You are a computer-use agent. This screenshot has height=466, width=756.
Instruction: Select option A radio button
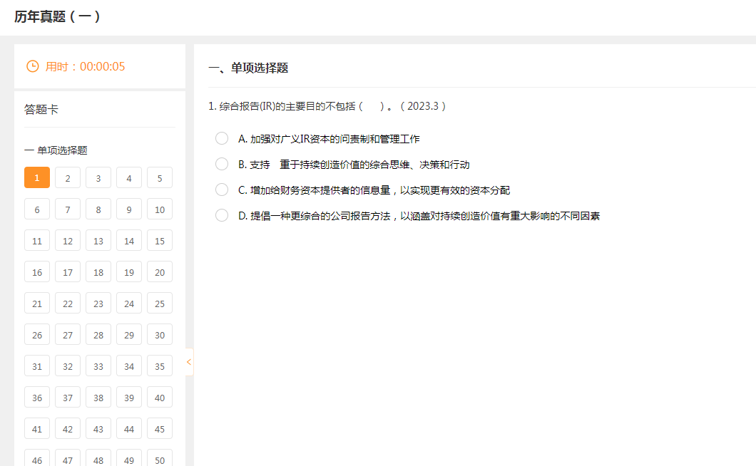tap(222, 138)
